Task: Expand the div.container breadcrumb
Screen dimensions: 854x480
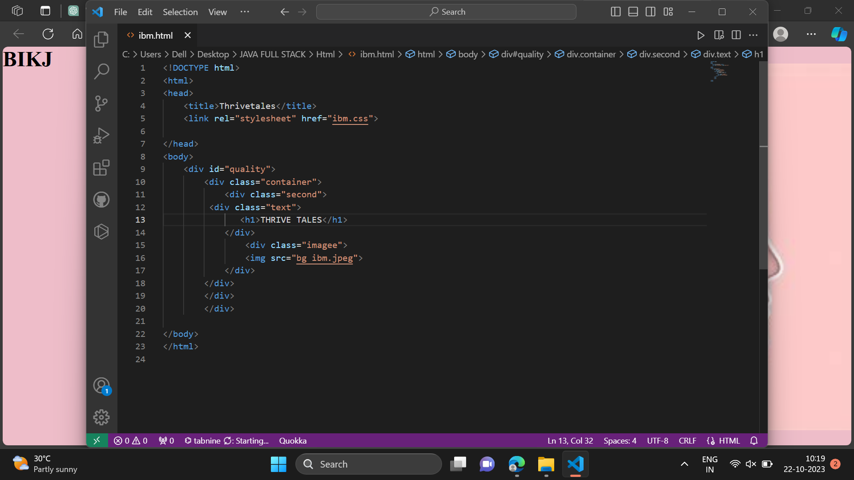Action: click(x=591, y=54)
